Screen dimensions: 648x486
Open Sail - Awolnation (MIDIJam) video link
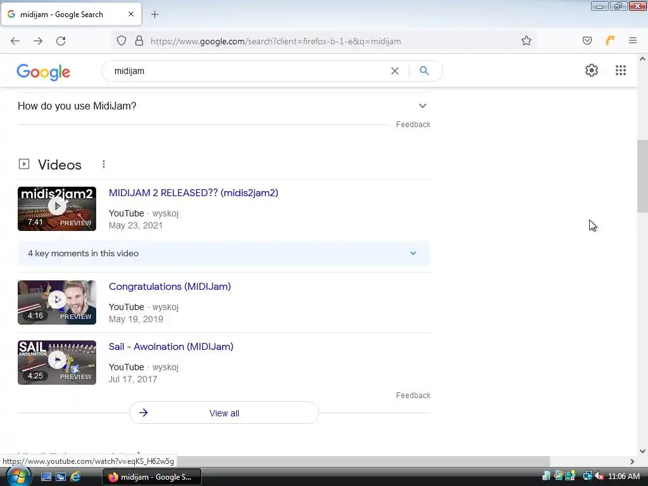coord(171,347)
